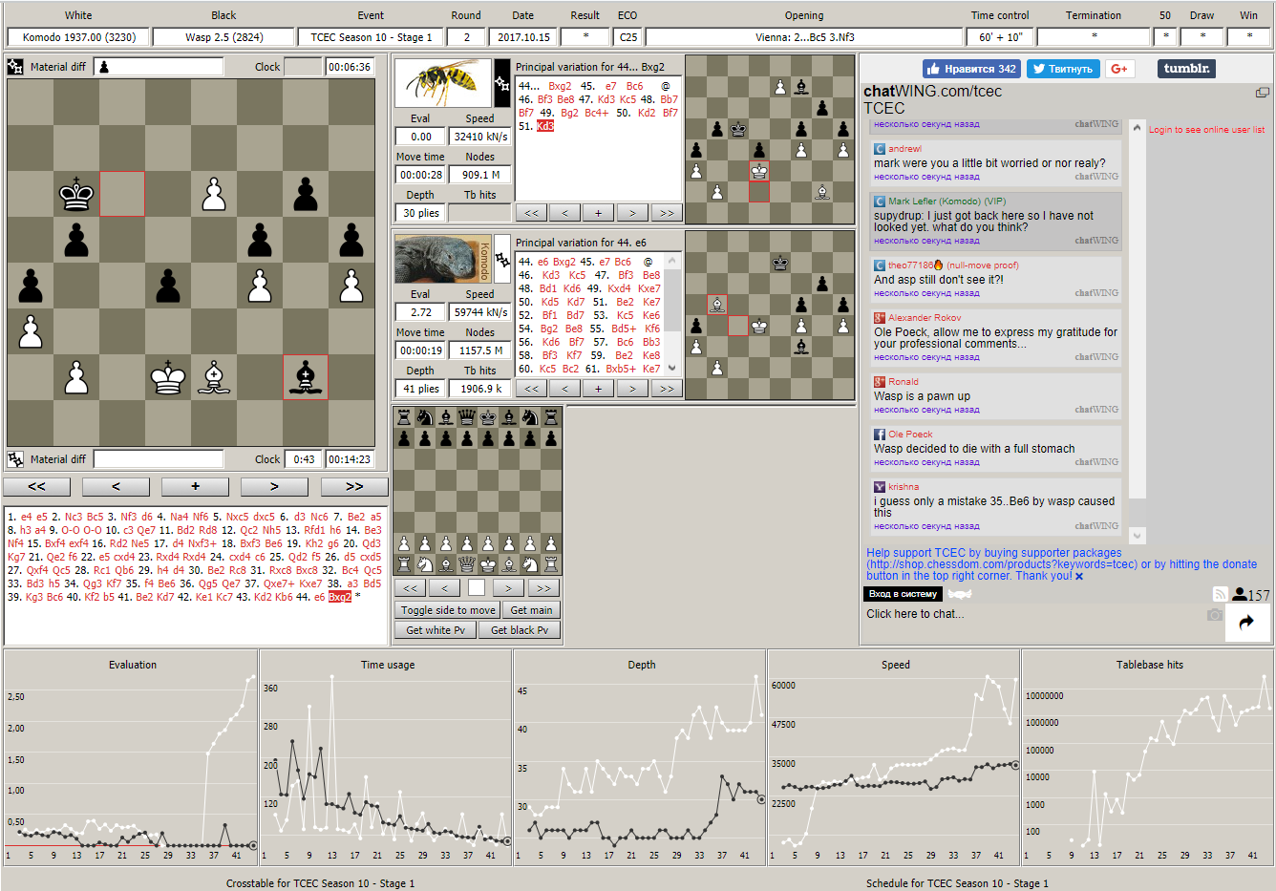This screenshot has width=1276, height=891.
Task: Click the Get white Pv button
Action: [435, 630]
